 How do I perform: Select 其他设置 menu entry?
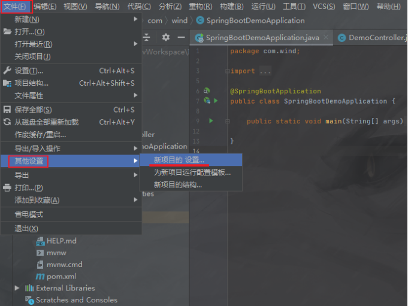pyautogui.click(x=71, y=161)
